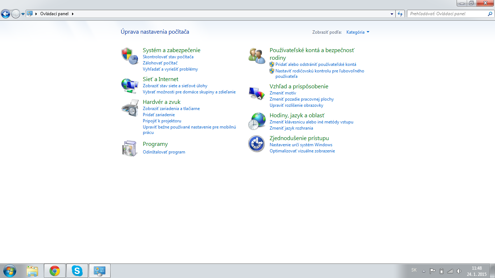Viewport: 495px width, 278px height.
Task: Open Vzhľad a prispôsobenie category
Action: coord(299,86)
